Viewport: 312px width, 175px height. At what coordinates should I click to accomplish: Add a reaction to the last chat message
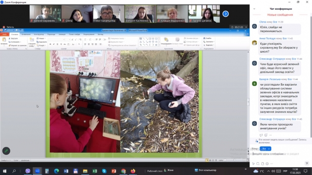click(266, 135)
